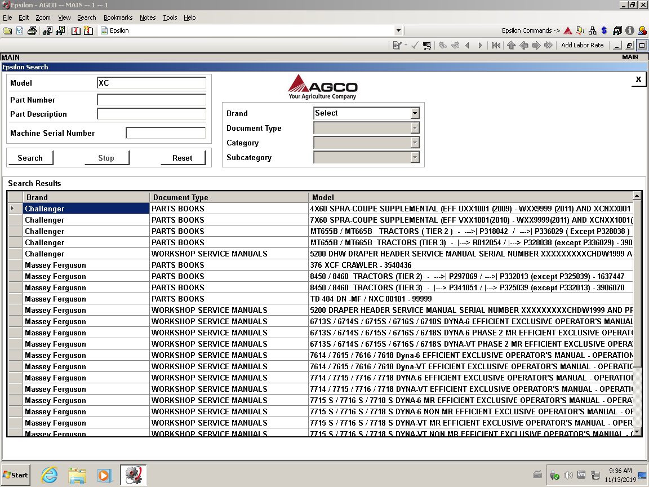This screenshot has height=487, width=649.
Task: Click the previous triangle arrow icon
Action: [467, 45]
